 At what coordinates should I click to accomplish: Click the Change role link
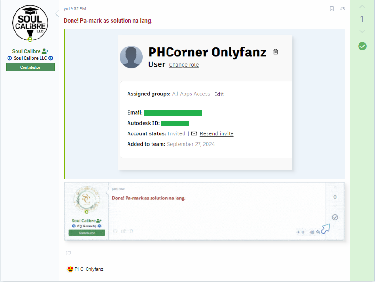pyautogui.click(x=184, y=65)
